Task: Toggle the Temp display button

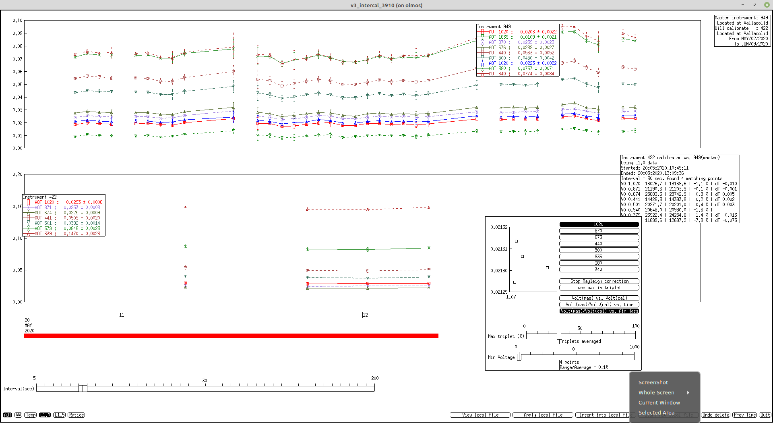Action: pos(31,415)
